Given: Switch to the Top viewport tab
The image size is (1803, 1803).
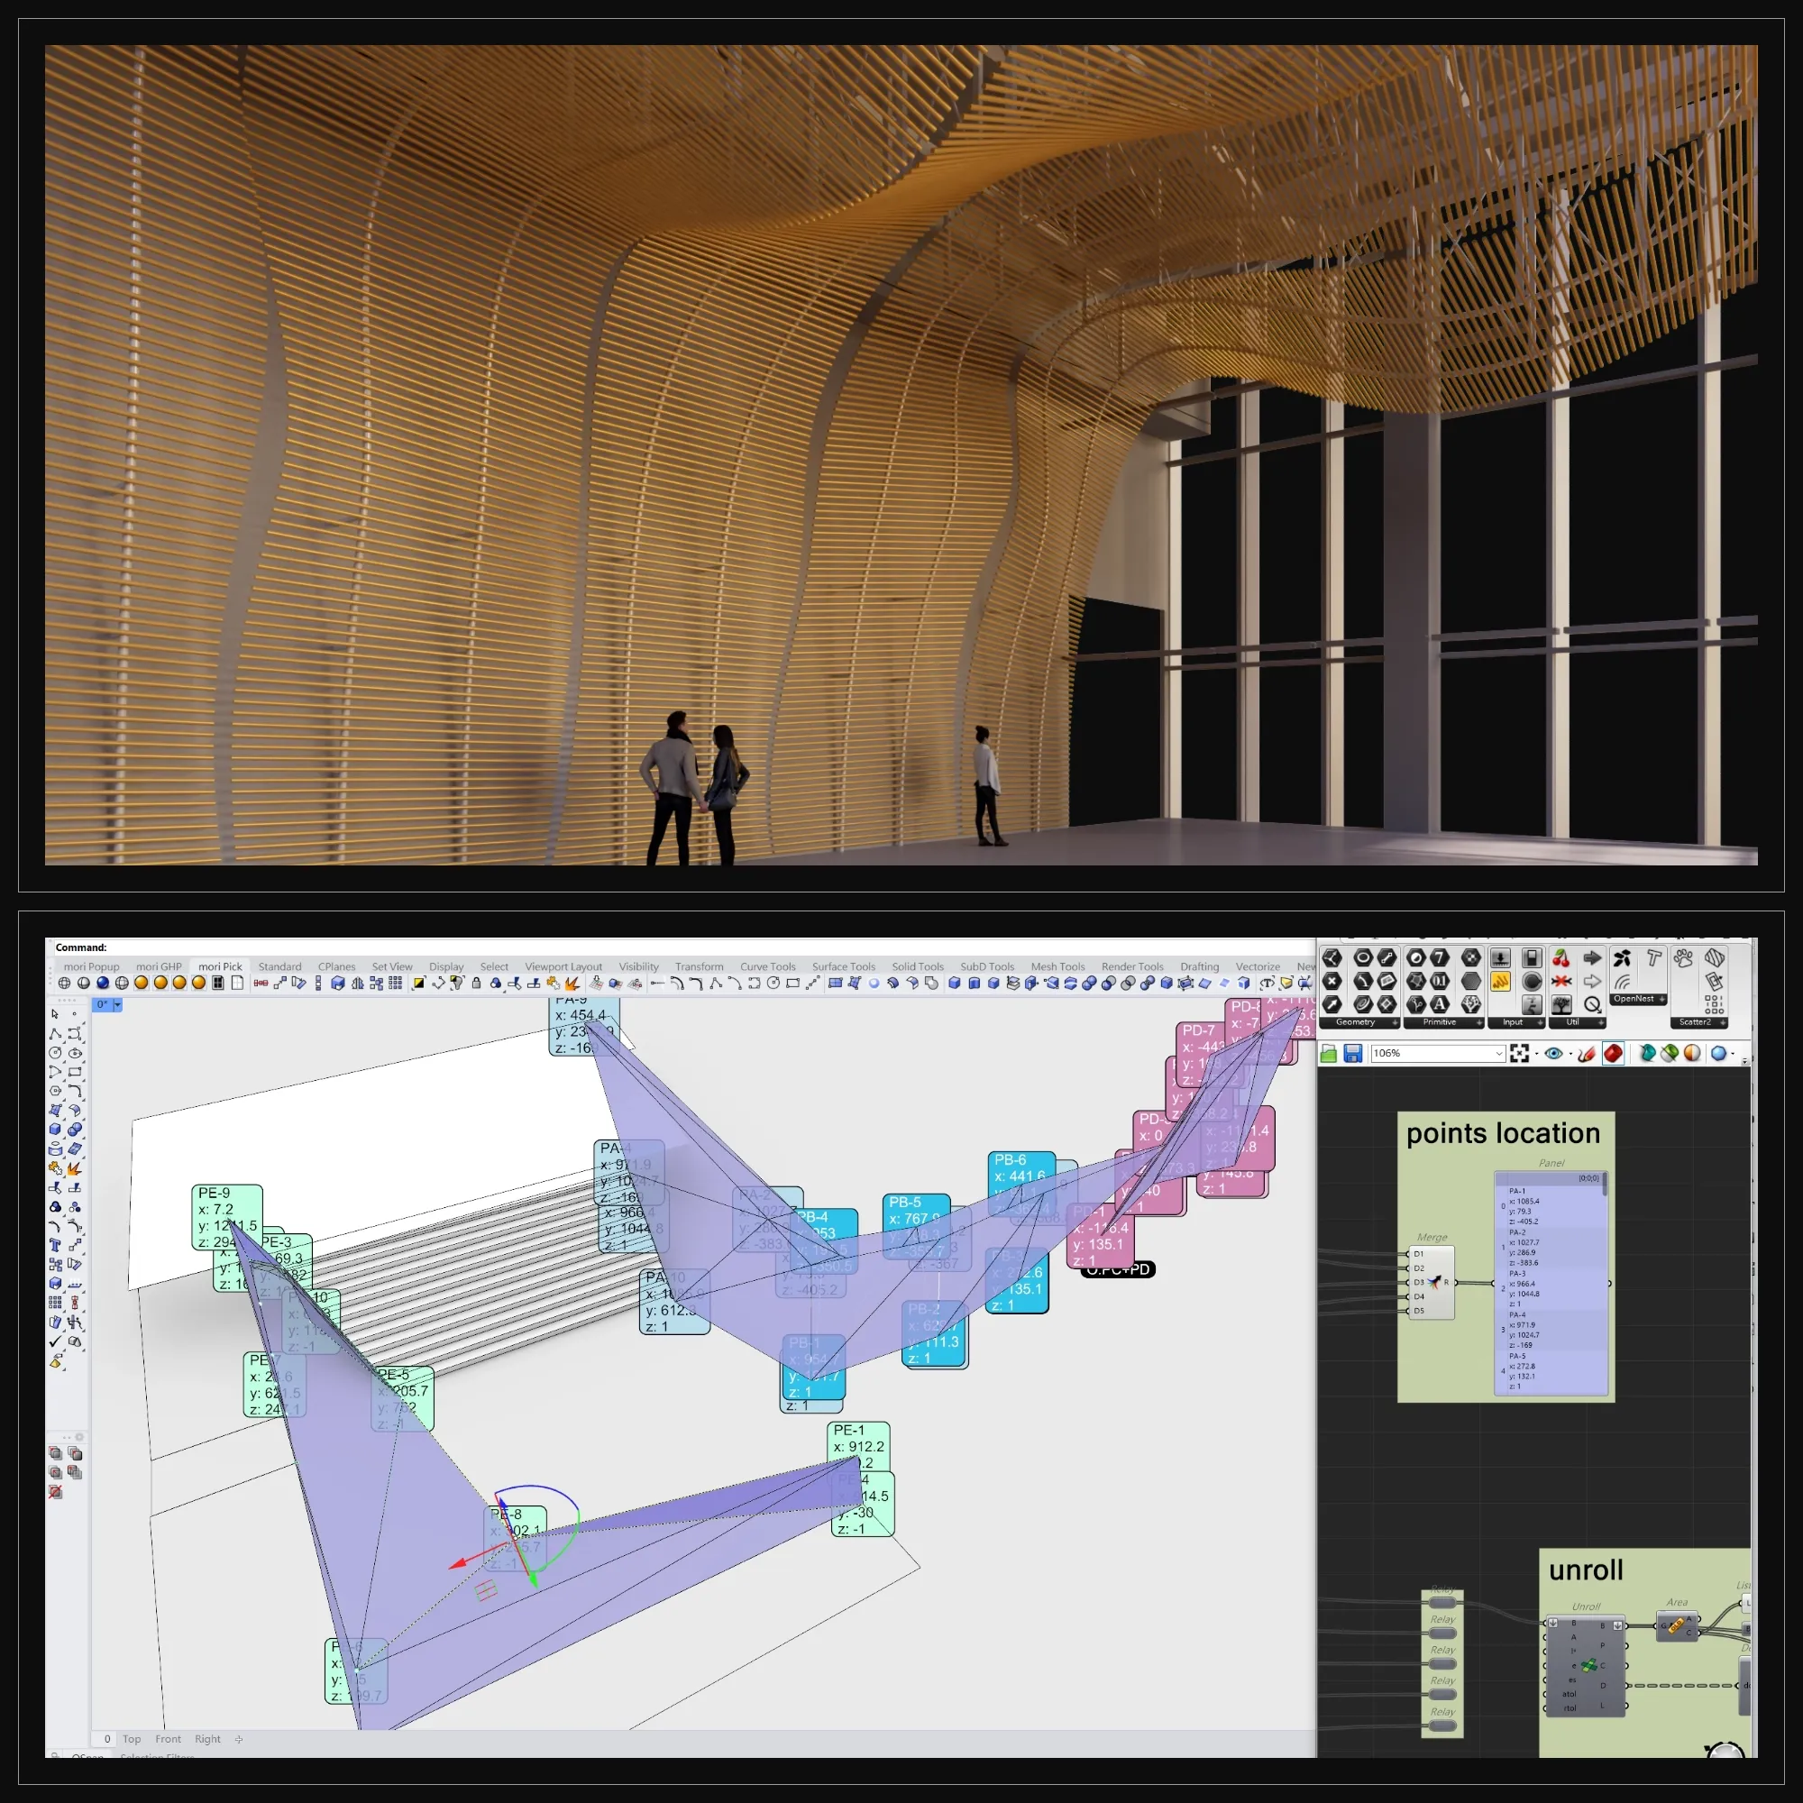Looking at the screenshot, I should (x=132, y=1739).
